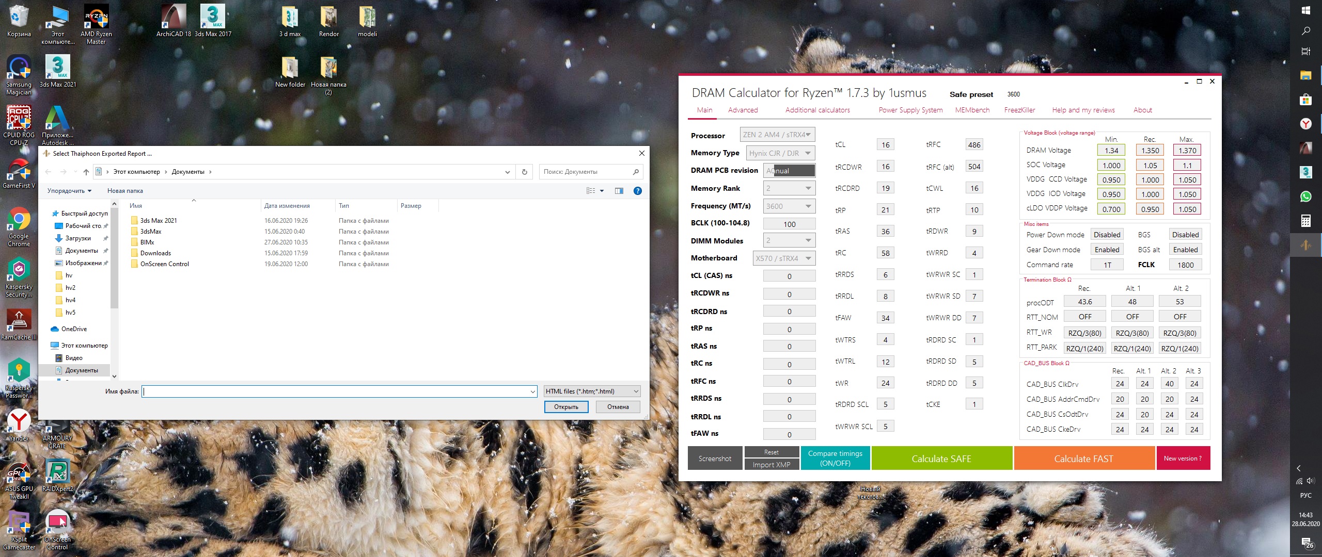Open the HTML files type filter dropdown

pyautogui.click(x=592, y=391)
